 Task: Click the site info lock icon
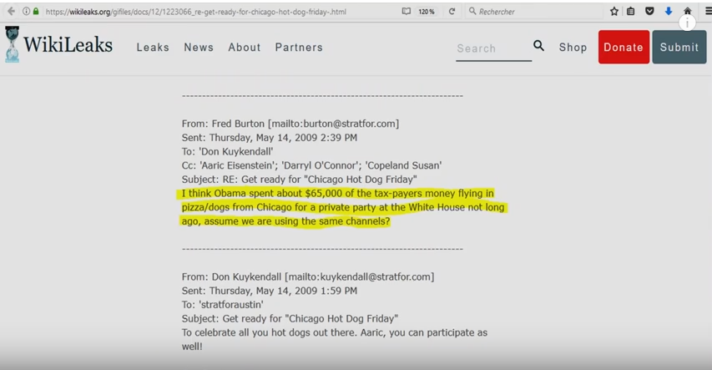[35, 12]
